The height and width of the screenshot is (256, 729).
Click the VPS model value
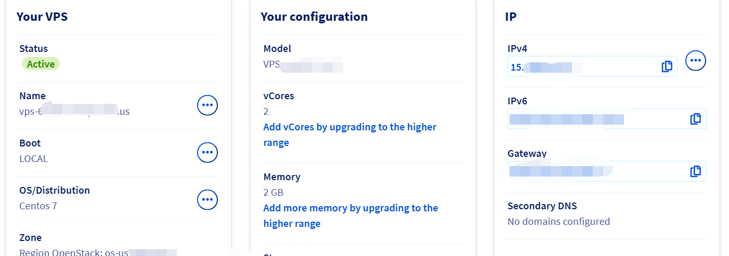(x=303, y=65)
